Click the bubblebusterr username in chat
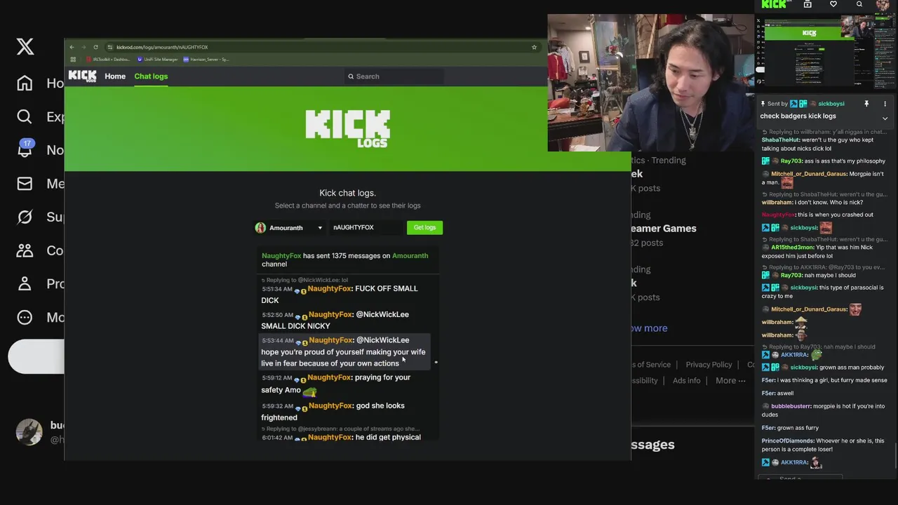 pos(791,406)
